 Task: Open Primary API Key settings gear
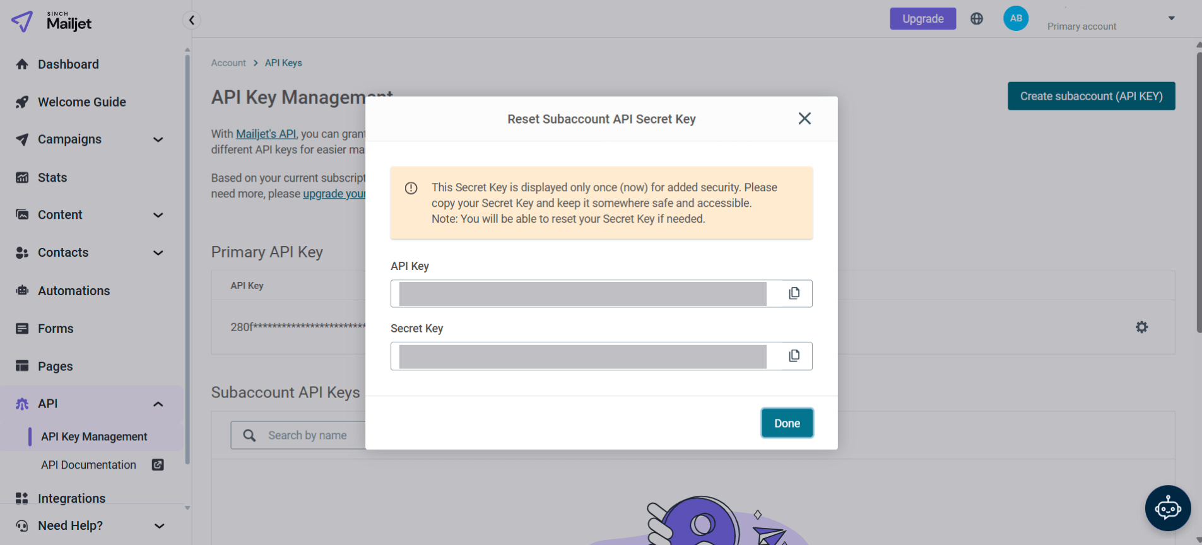pos(1142,327)
